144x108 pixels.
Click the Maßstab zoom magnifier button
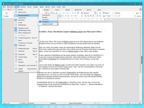pos(117,13)
